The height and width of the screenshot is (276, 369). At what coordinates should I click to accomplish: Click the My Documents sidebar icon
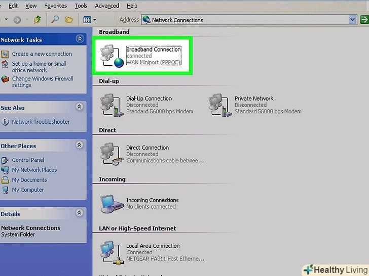tap(5, 180)
